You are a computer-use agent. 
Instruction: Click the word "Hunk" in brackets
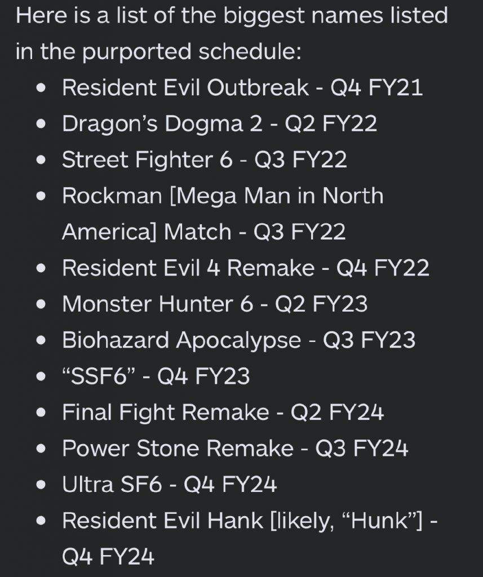click(381, 520)
